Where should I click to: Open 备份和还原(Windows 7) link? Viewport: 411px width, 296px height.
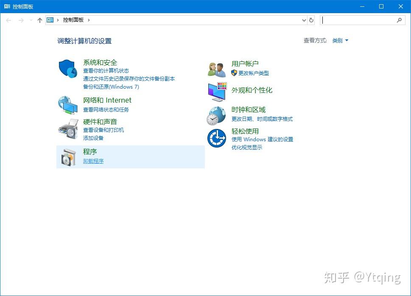click(111, 87)
